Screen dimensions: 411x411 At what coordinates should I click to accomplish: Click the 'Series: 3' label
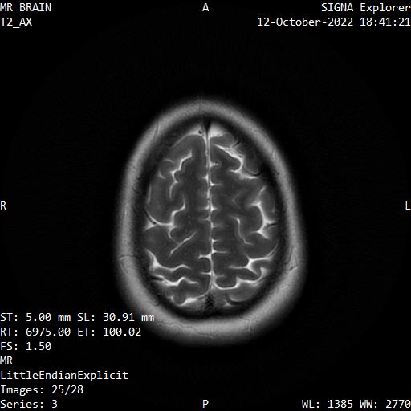[x=29, y=404]
